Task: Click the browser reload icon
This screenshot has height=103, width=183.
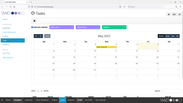Action: pos(10,7)
